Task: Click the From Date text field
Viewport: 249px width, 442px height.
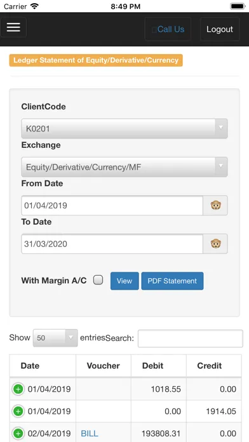Action: click(112, 206)
